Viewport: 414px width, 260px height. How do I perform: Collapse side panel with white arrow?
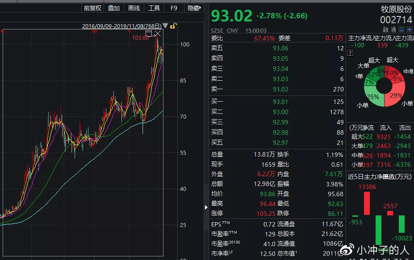[206, 207]
